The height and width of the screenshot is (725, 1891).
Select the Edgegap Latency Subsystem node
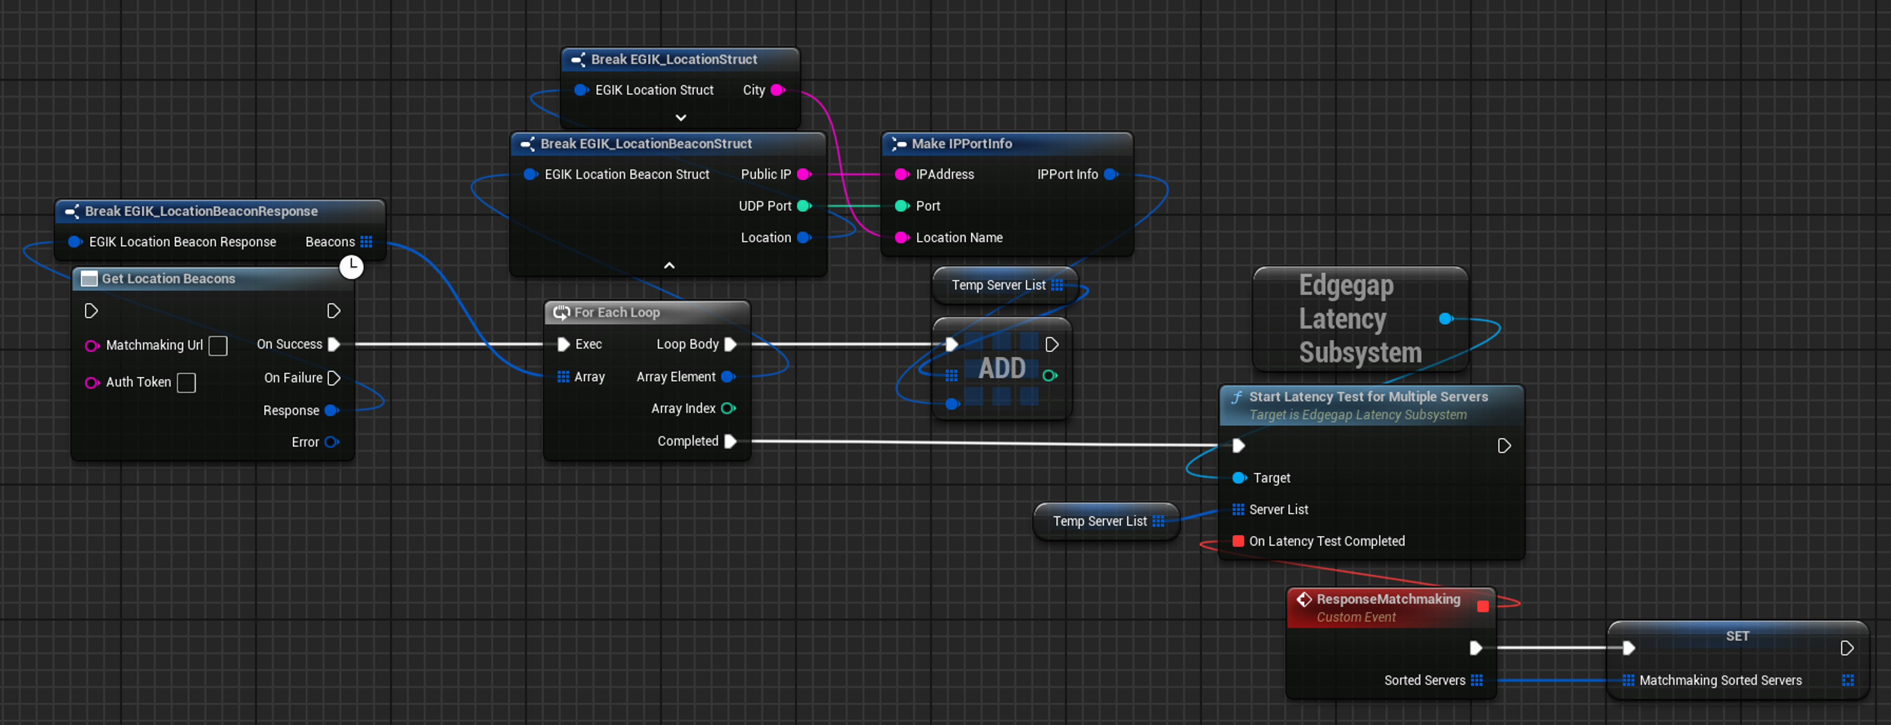tap(1360, 318)
